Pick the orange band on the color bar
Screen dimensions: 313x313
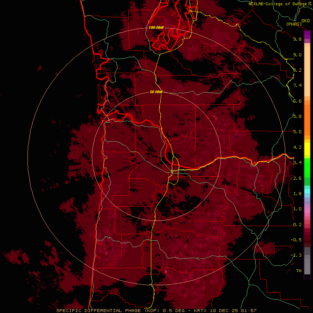[x=307, y=120]
